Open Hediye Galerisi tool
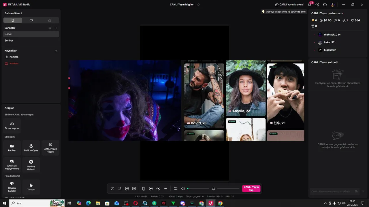Screen dimensions: 369x207 point(31,165)
